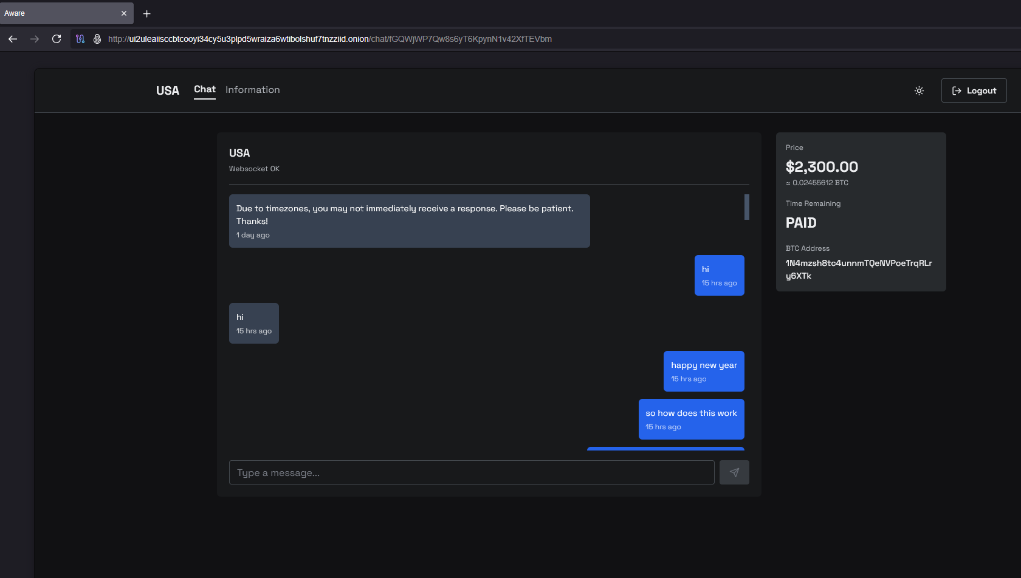Close the Aware browser tab
This screenshot has width=1021, height=578.
[x=124, y=13]
